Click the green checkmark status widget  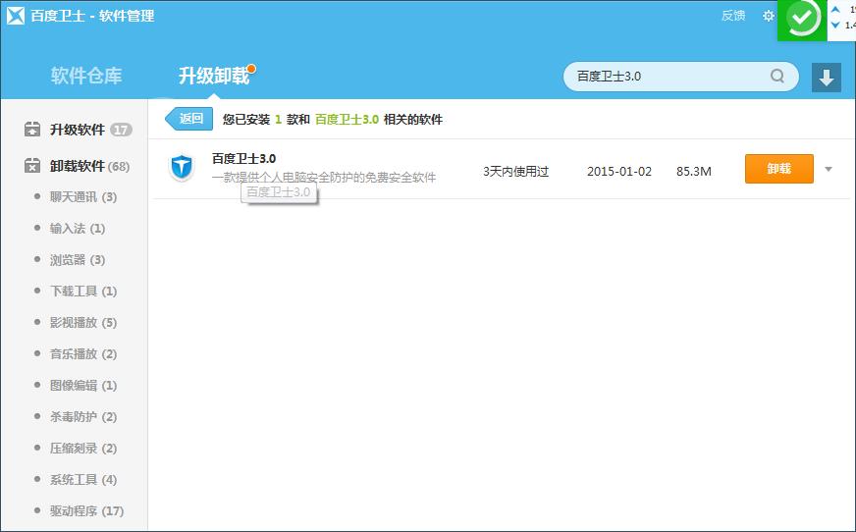(x=802, y=19)
